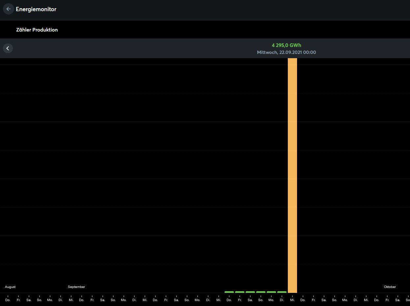Click the back arrow next to Energiemonitor
This screenshot has width=410, height=306.
[8, 9]
